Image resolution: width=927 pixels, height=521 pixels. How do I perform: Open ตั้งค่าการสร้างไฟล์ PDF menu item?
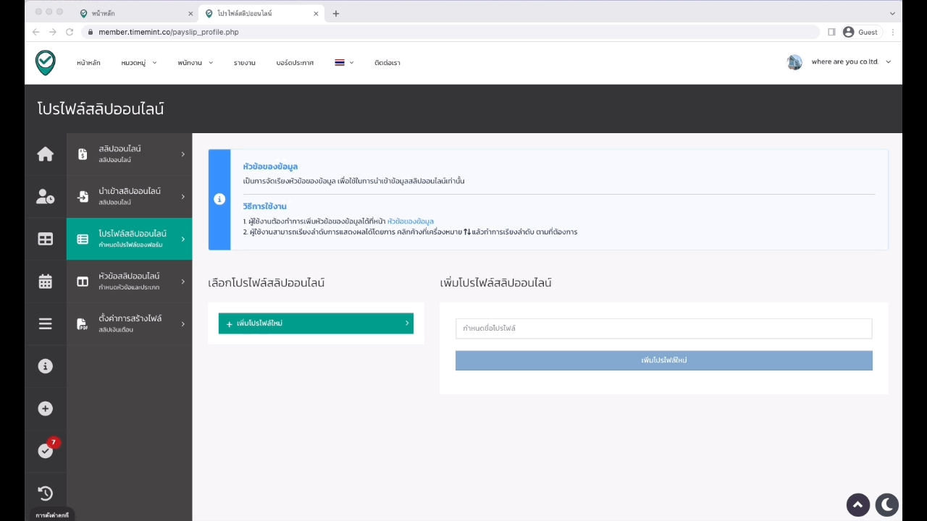click(129, 323)
